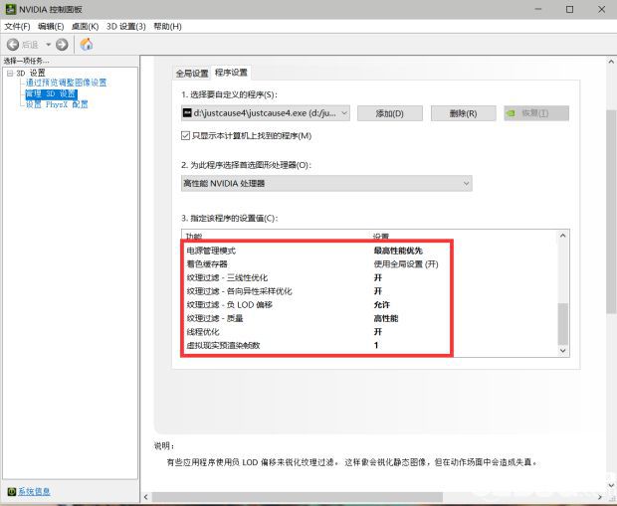Open the 3D 设置(3) menu
The height and width of the screenshot is (506, 617).
[126, 26]
